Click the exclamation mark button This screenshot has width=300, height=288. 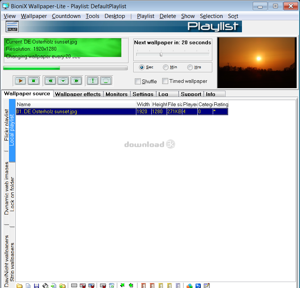coord(93,81)
